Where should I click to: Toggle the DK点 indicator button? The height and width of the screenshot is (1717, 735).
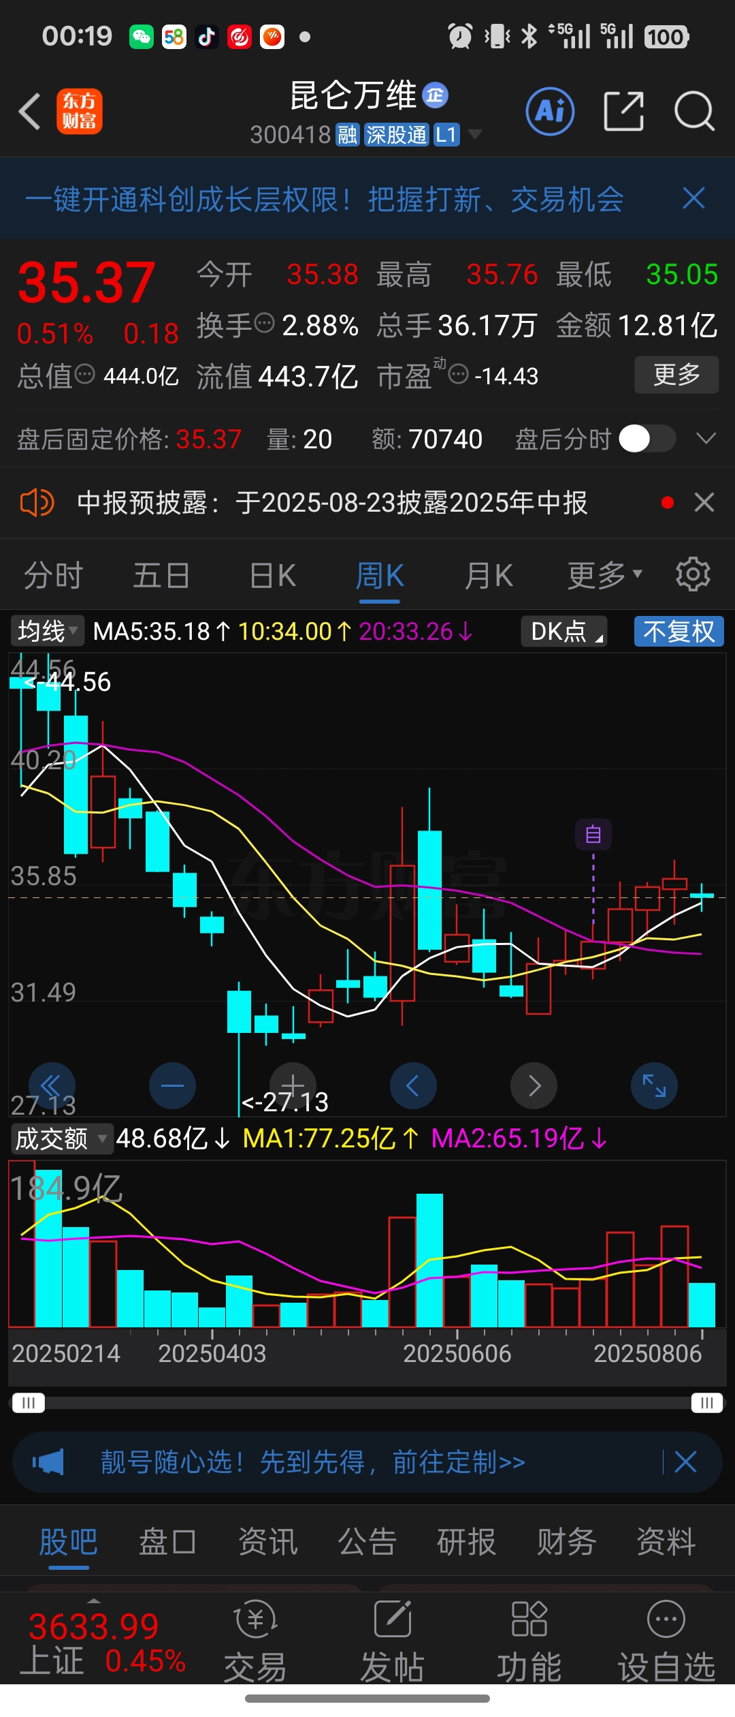564,631
